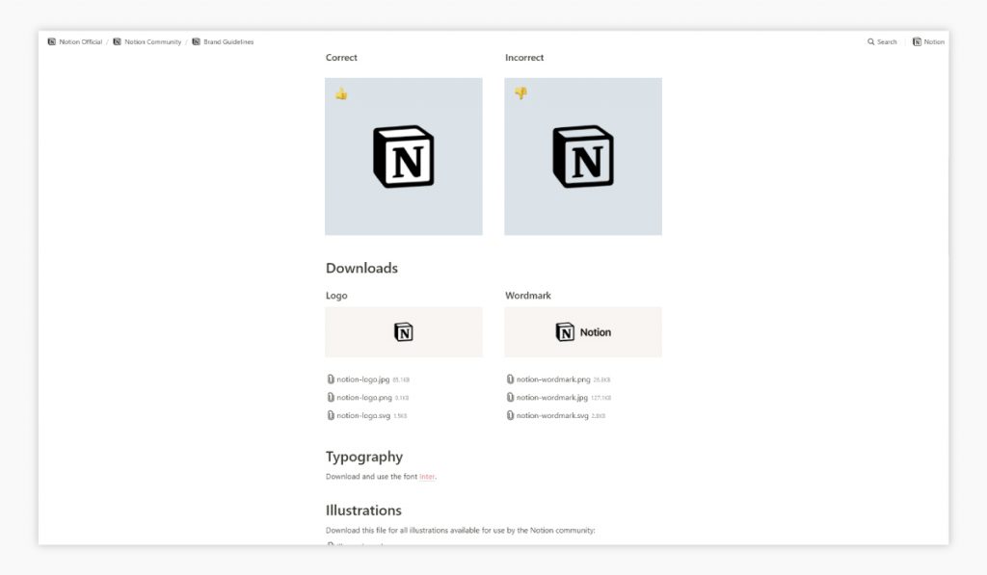This screenshot has width=987, height=575.
Task: Download the notion-wordmark.jpg file
Action: pyautogui.click(x=551, y=398)
